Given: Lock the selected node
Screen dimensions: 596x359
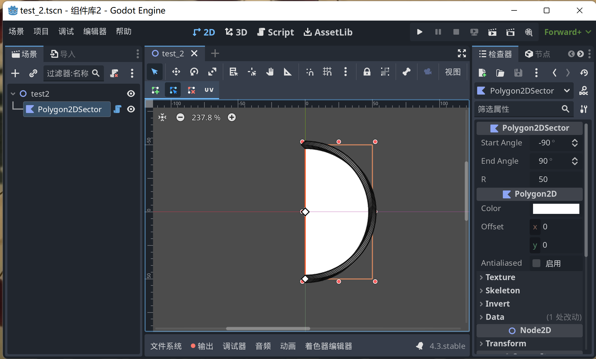Looking at the screenshot, I should click(x=367, y=72).
